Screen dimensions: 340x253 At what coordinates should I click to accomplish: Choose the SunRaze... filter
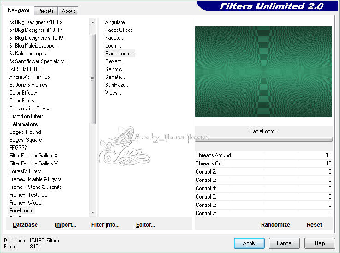point(117,85)
